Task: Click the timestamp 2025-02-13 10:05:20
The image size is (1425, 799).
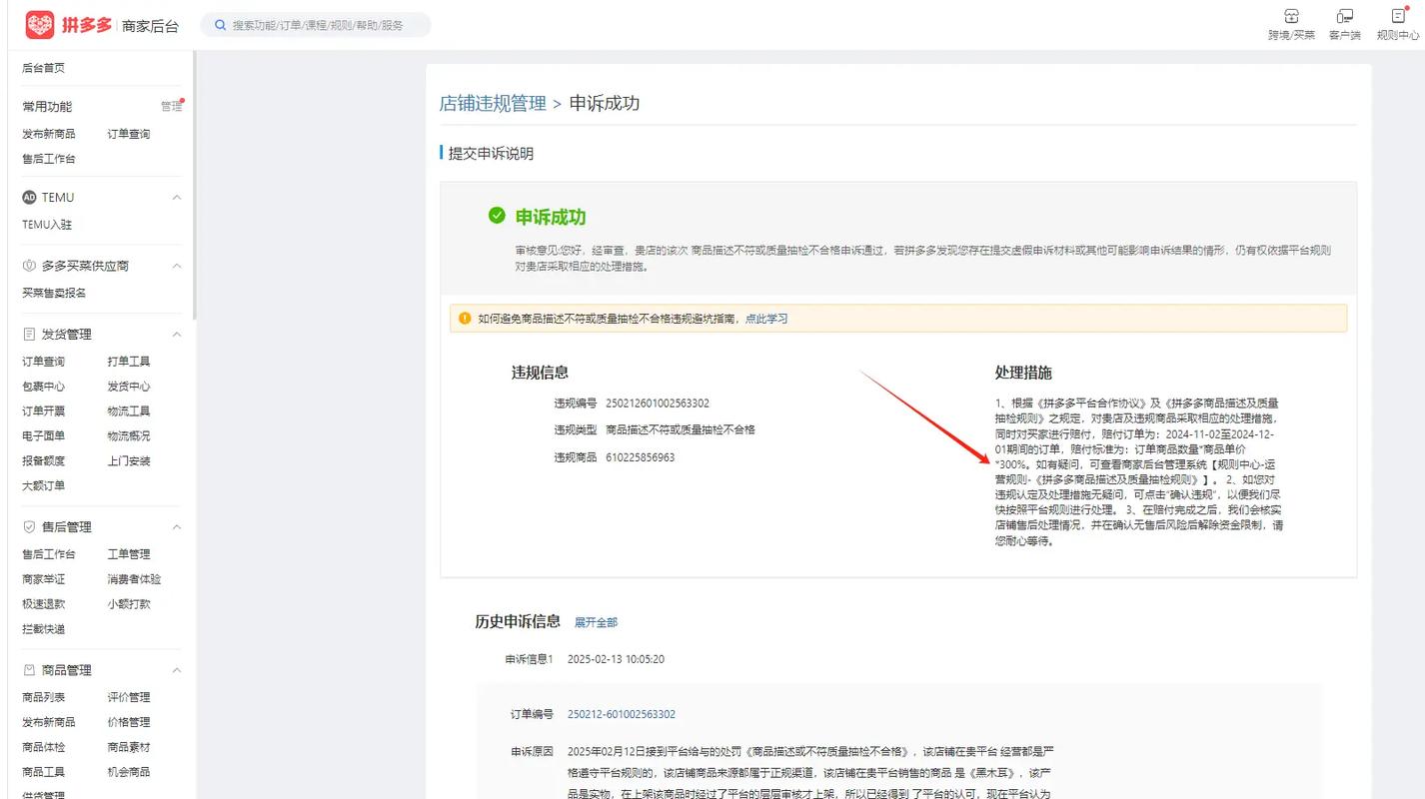Action: coord(616,659)
